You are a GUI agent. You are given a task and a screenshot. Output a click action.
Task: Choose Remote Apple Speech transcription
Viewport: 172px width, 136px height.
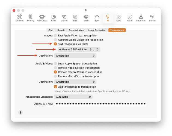[55, 68]
